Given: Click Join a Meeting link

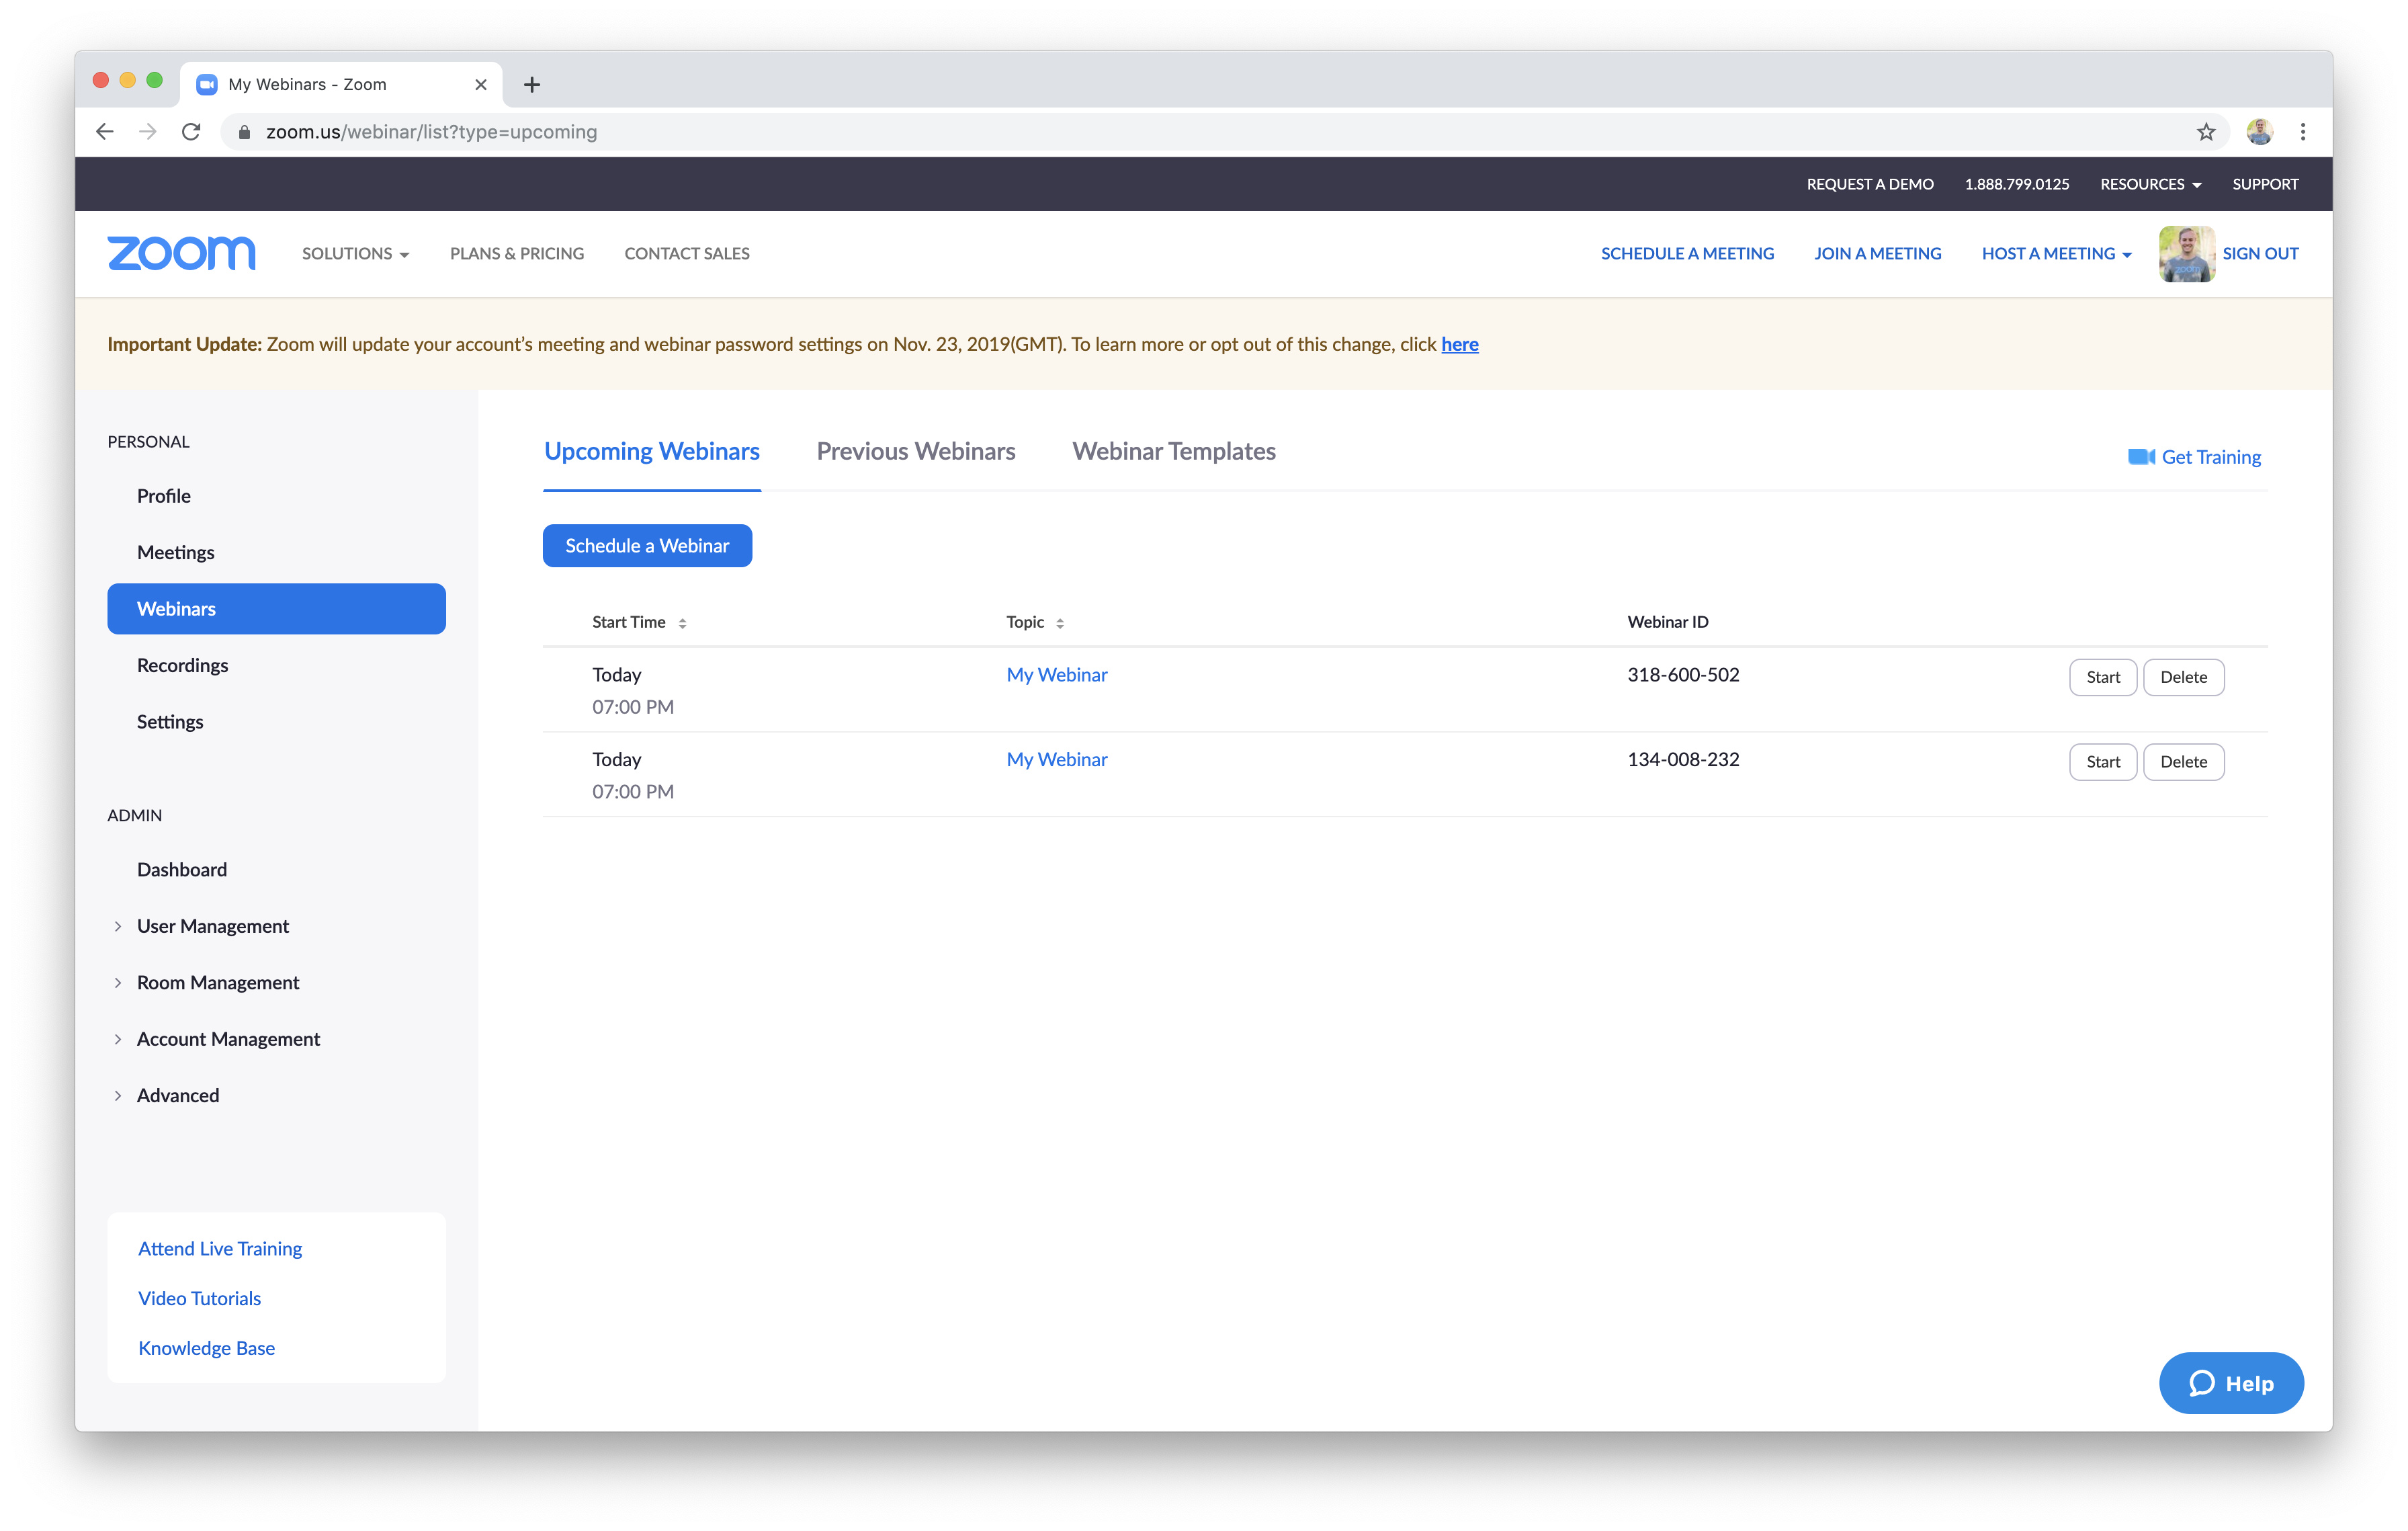Looking at the screenshot, I should [x=1877, y=254].
